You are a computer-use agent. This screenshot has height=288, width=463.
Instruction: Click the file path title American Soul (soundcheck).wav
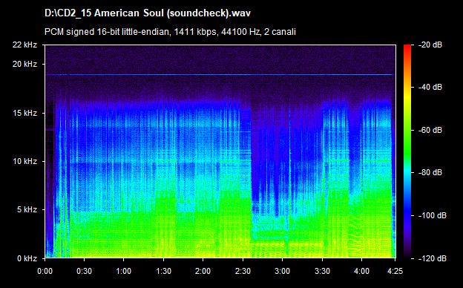(x=148, y=13)
